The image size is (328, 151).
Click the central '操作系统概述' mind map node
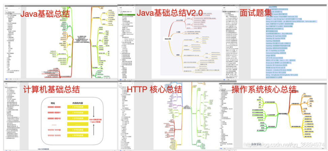284,114
